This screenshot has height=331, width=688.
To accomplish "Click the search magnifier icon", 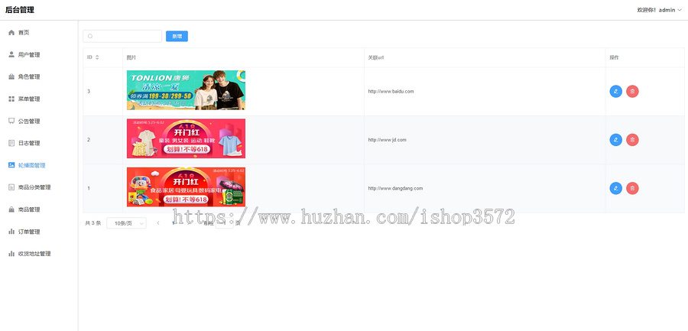I will 90,37.
